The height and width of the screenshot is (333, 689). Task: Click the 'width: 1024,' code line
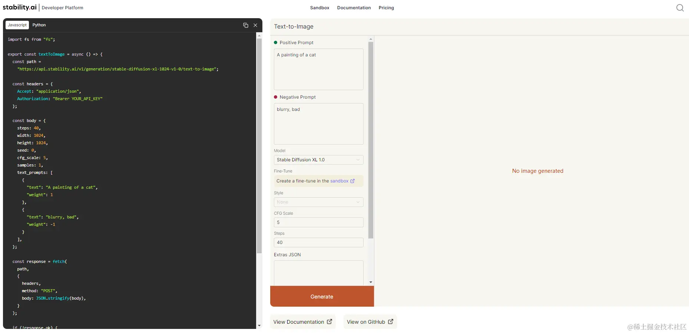click(31, 135)
